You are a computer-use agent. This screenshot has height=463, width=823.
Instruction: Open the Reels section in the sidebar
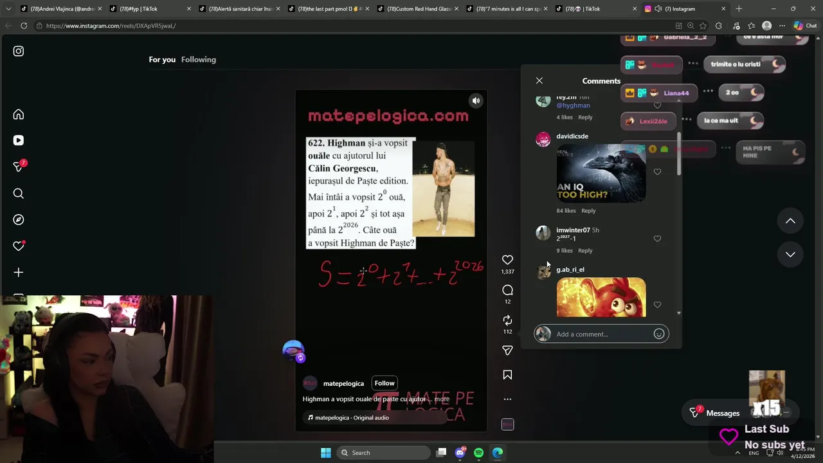19,140
